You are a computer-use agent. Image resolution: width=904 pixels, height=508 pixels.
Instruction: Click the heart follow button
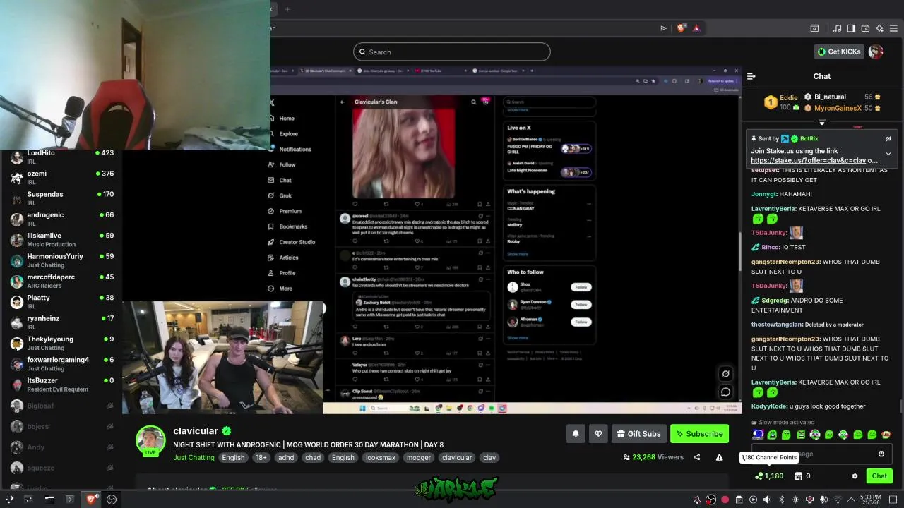click(598, 434)
